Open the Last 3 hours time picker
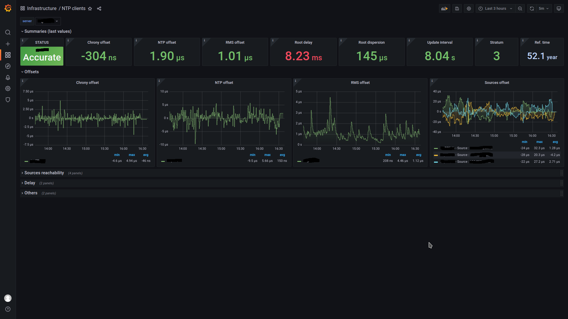The image size is (568, 319). 495,9
